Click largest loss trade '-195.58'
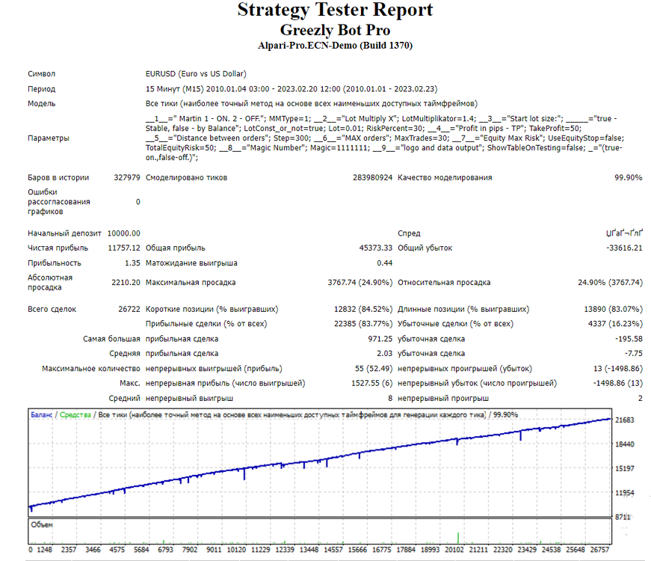The height and width of the screenshot is (561, 651). tap(629, 339)
